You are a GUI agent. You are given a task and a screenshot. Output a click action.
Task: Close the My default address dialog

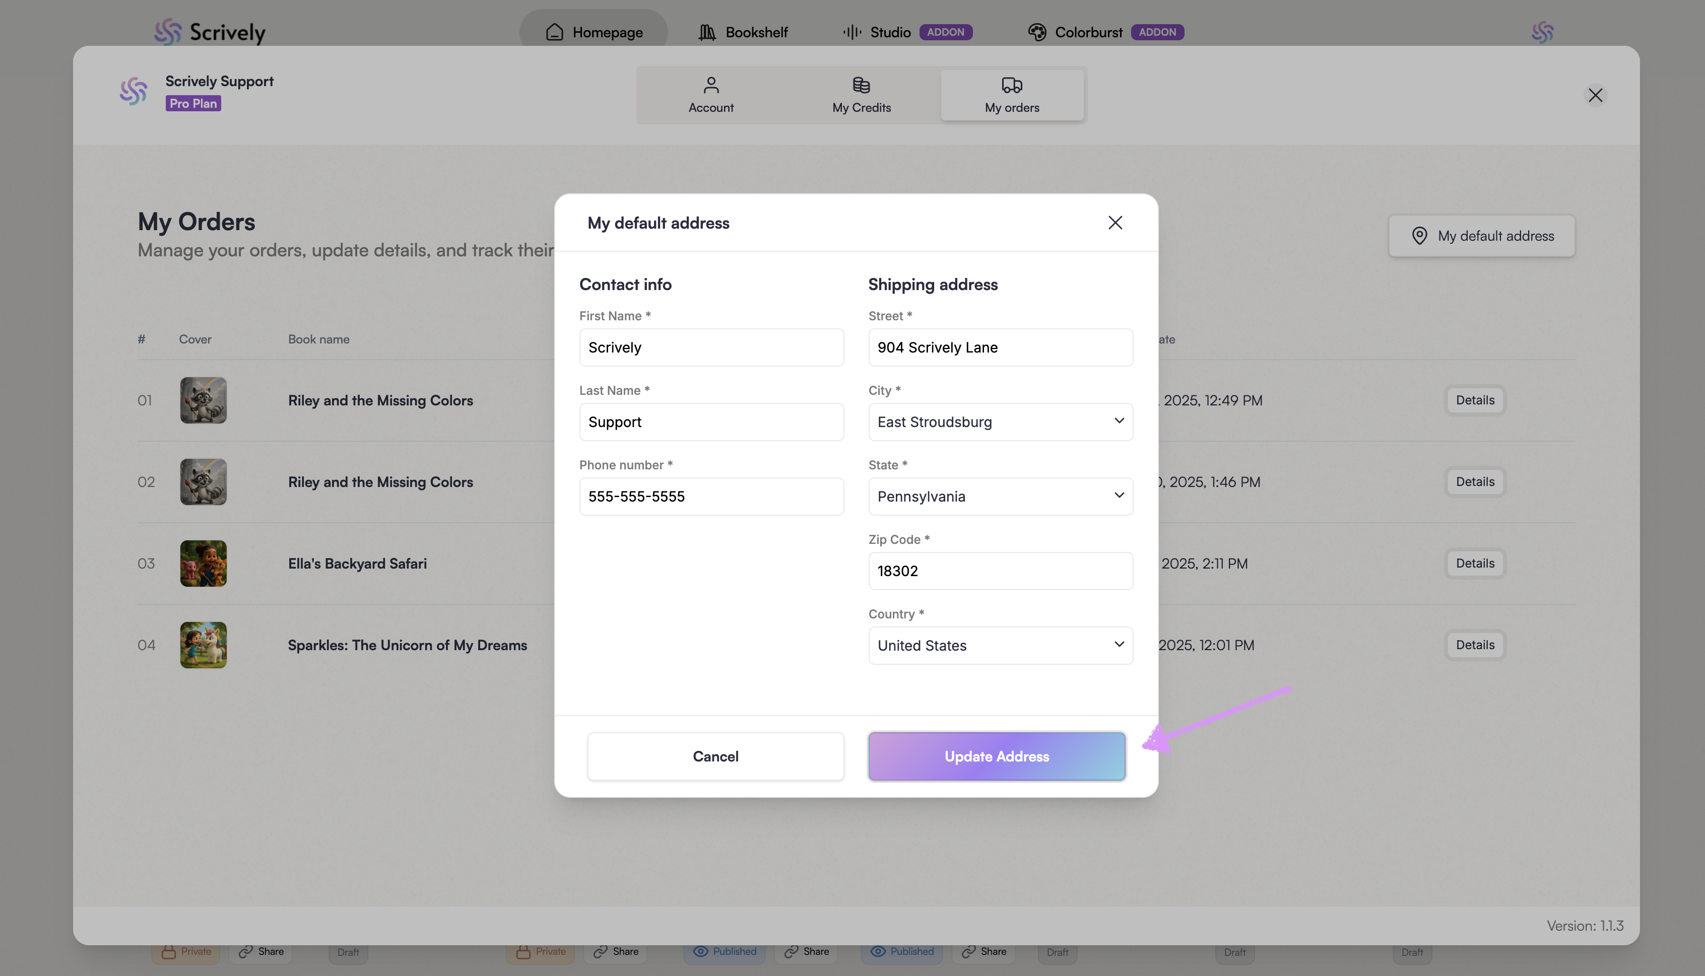tap(1114, 223)
